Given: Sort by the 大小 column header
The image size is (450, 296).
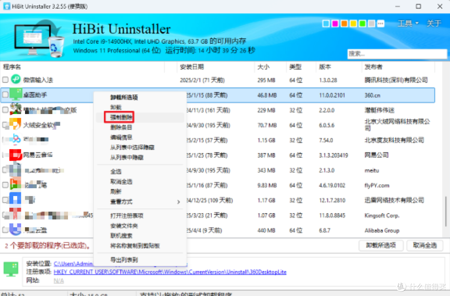Looking at the screenshot, I should coord(270,67).
